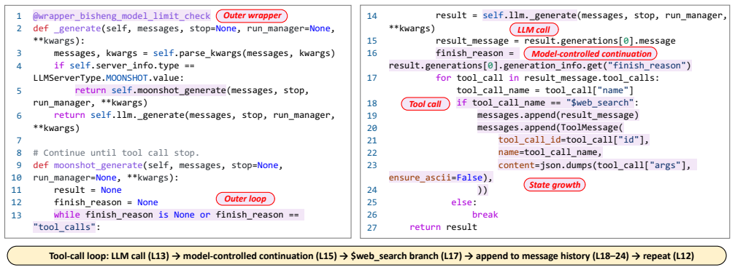Click the 'else:' keyword on line 25

click(463, 203)
